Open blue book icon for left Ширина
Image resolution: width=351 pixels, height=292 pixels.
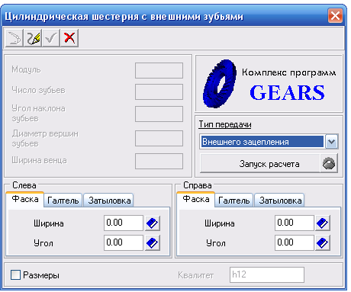[153, 223]
